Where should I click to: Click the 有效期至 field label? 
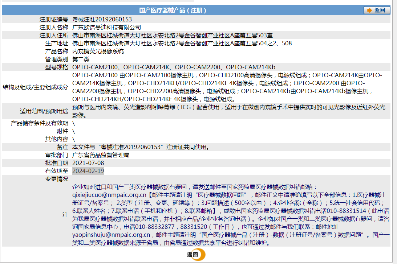tap(57, 171)
